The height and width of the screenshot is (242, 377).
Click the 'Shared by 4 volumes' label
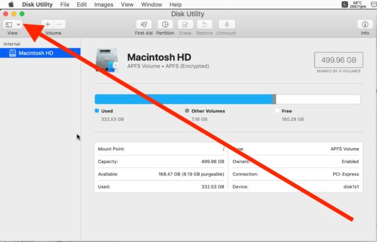click(339, 71)
